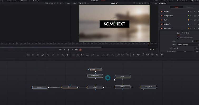Disable the Blur1 tool enable toggle
199x105 pixels.
(161, 20)
